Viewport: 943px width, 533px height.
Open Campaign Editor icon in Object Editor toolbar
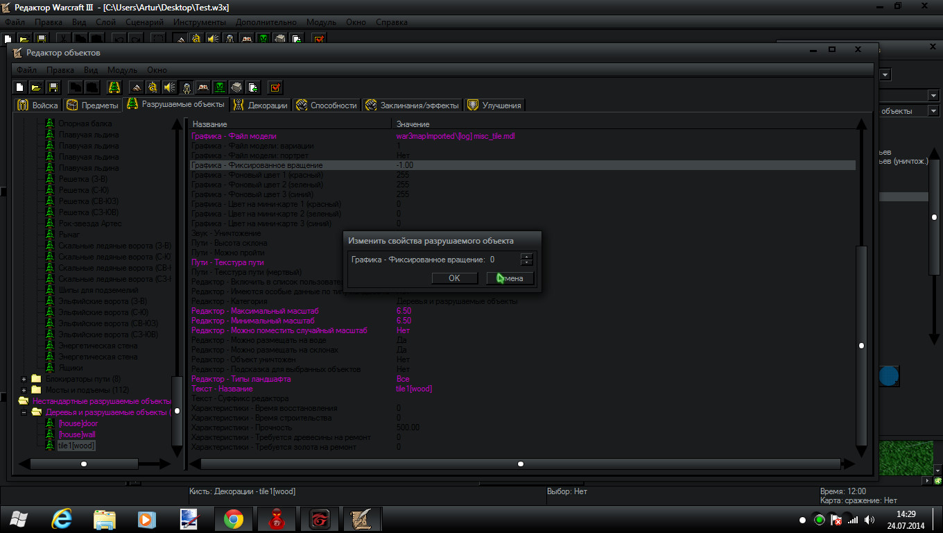(x=202, y=87)
